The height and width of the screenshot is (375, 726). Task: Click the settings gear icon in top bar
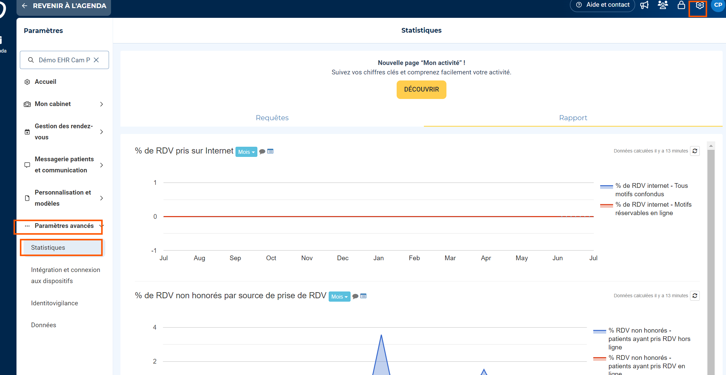[x=699, y=5]
